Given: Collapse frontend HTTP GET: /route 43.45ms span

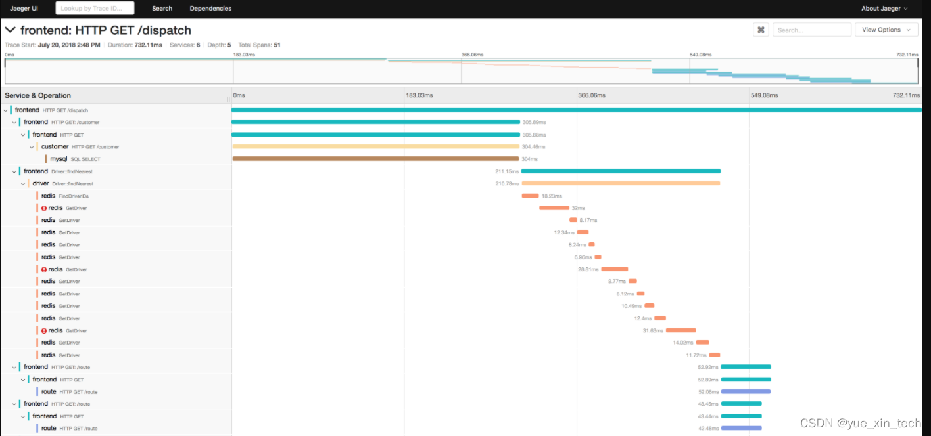Looking at the screenshot, I should [x=14, y=404].
